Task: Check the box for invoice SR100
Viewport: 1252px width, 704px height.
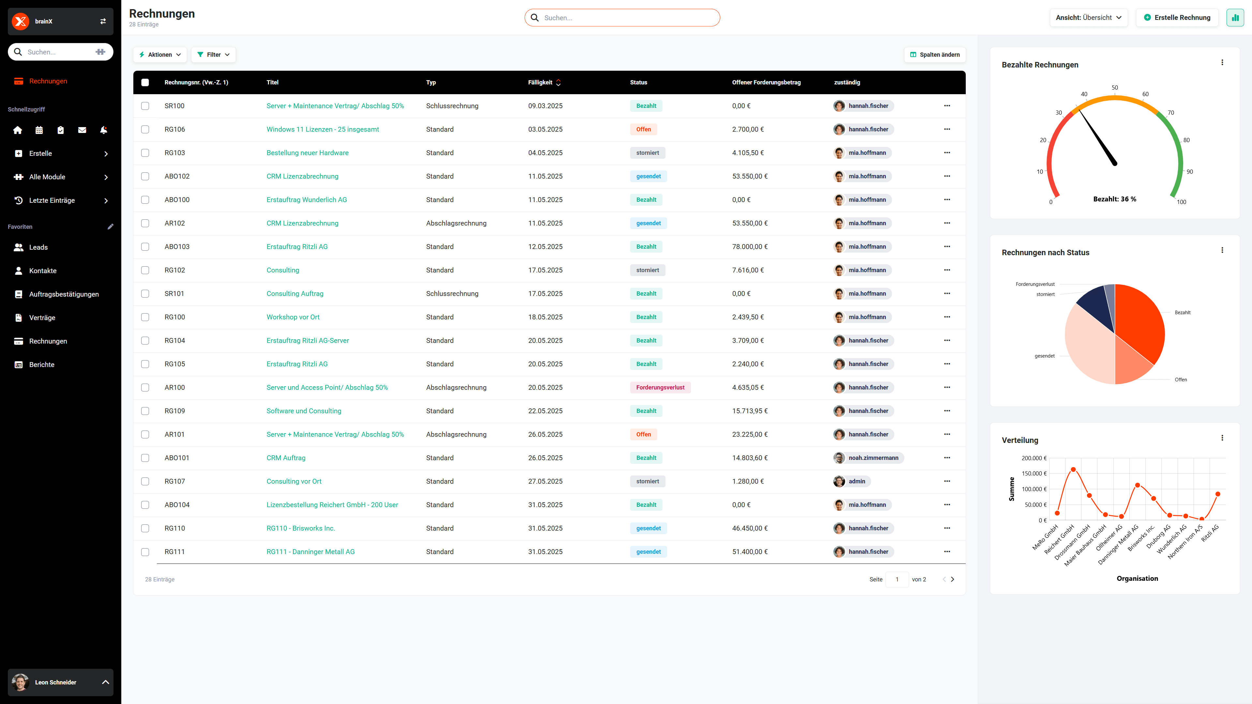Action: pos(145,106)
